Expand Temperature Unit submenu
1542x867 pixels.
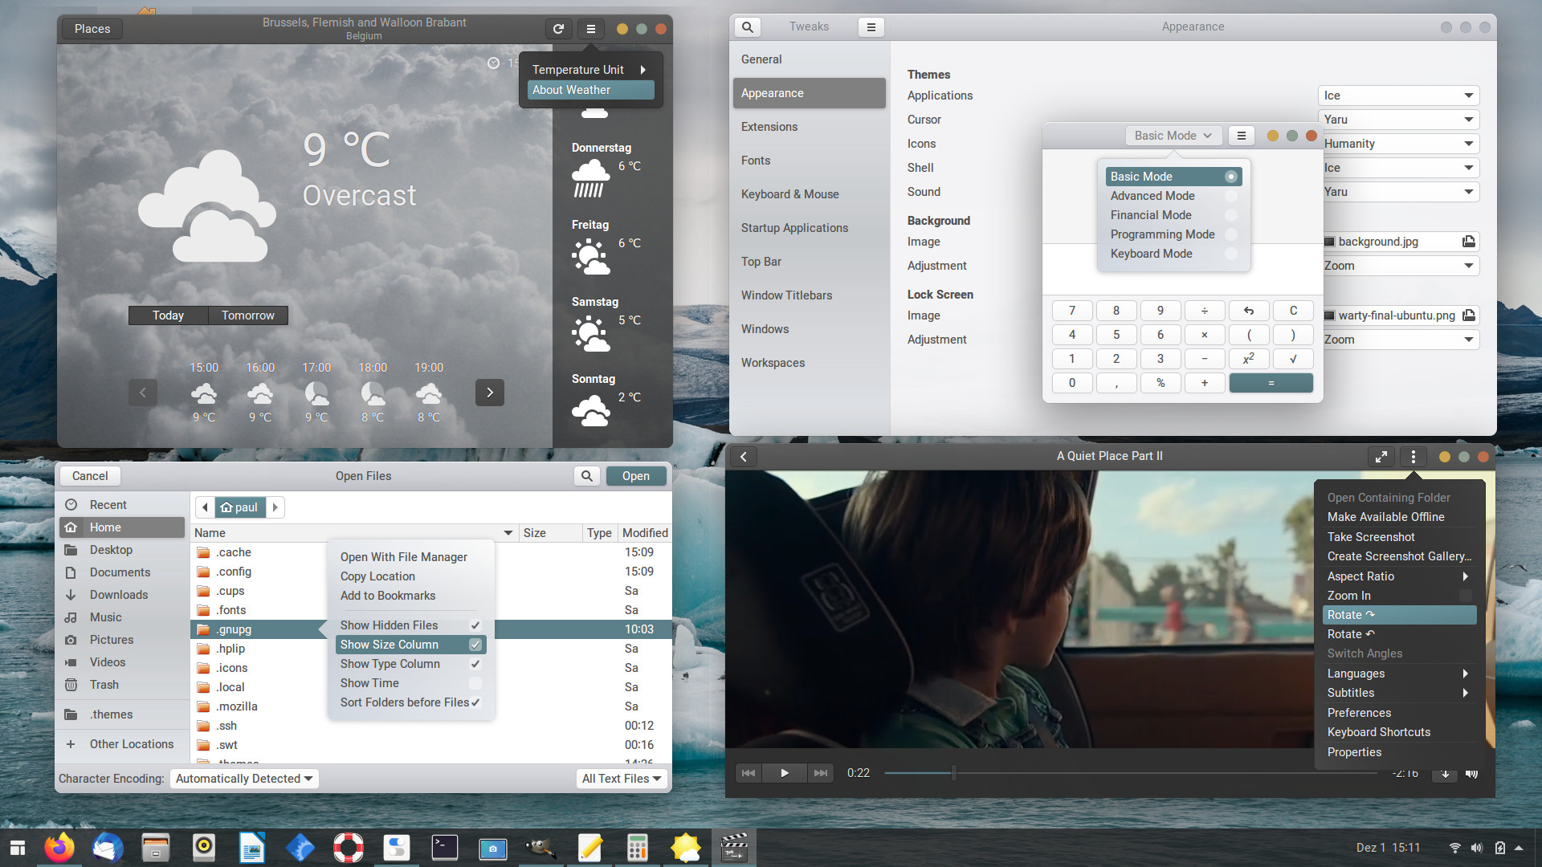point(591,70)
